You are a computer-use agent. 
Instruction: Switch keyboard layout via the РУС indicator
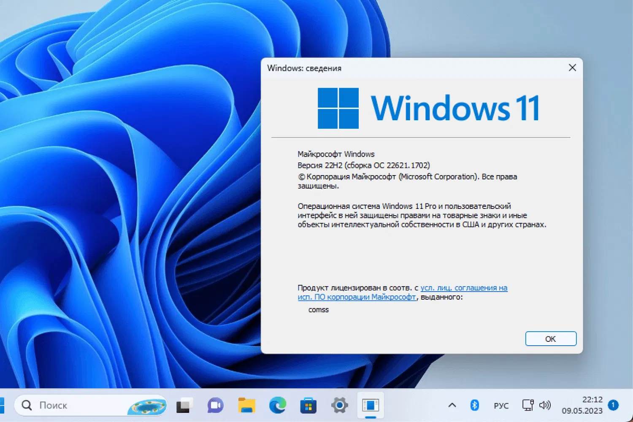501,405
